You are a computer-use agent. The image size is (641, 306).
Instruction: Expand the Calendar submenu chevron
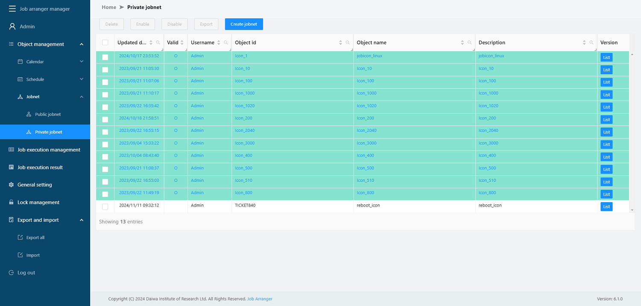(82, 61)
